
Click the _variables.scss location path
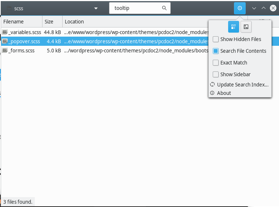[x=136, y=32]
